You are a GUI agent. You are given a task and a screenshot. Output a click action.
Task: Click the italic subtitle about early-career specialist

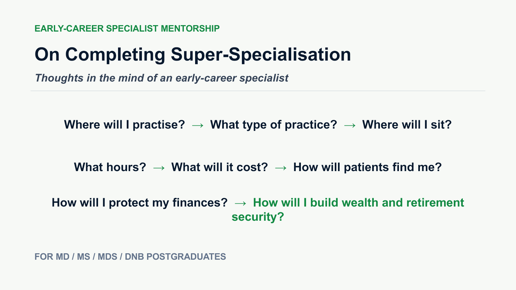coord(162,78)
